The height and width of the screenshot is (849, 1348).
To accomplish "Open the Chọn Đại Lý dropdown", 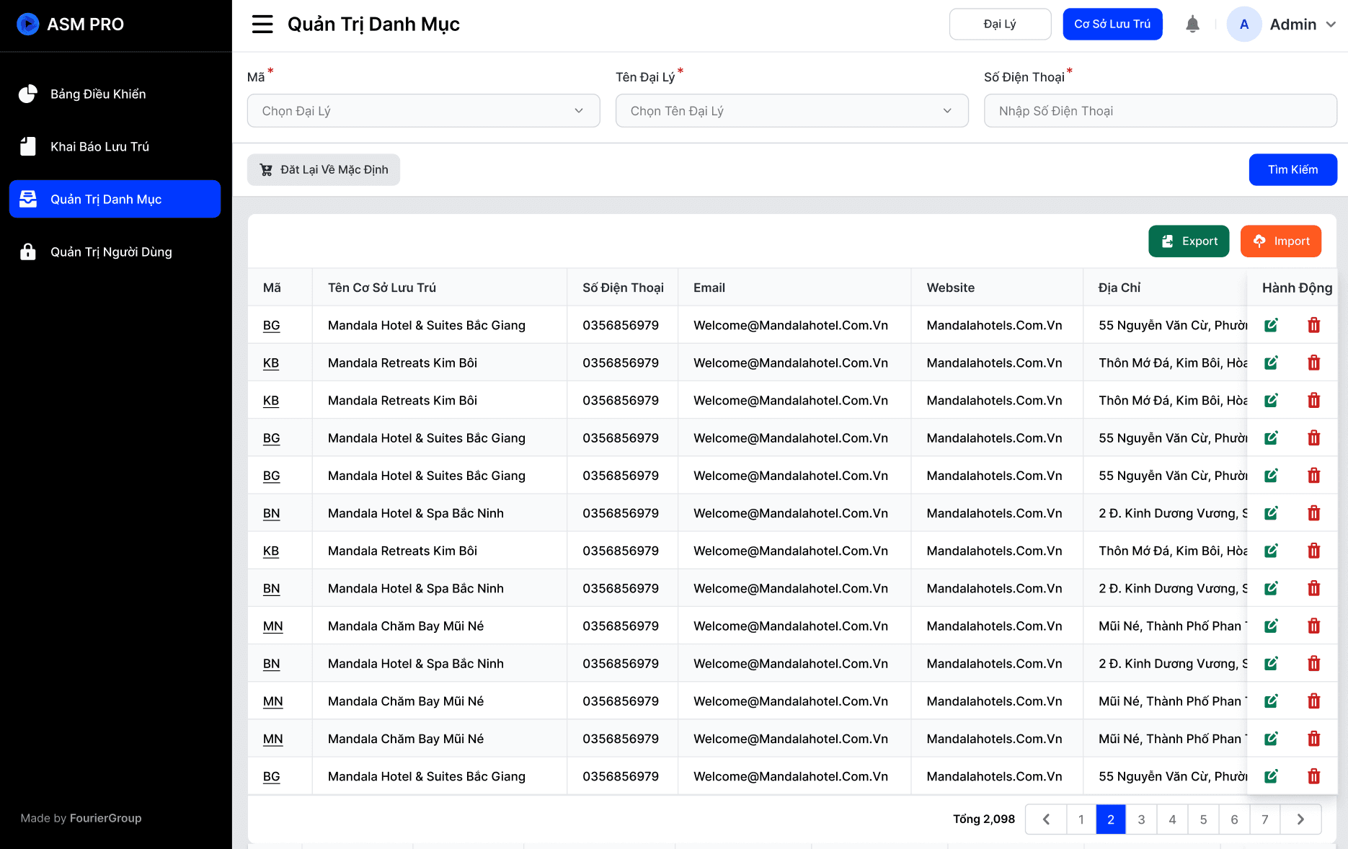I will point(423,111).
